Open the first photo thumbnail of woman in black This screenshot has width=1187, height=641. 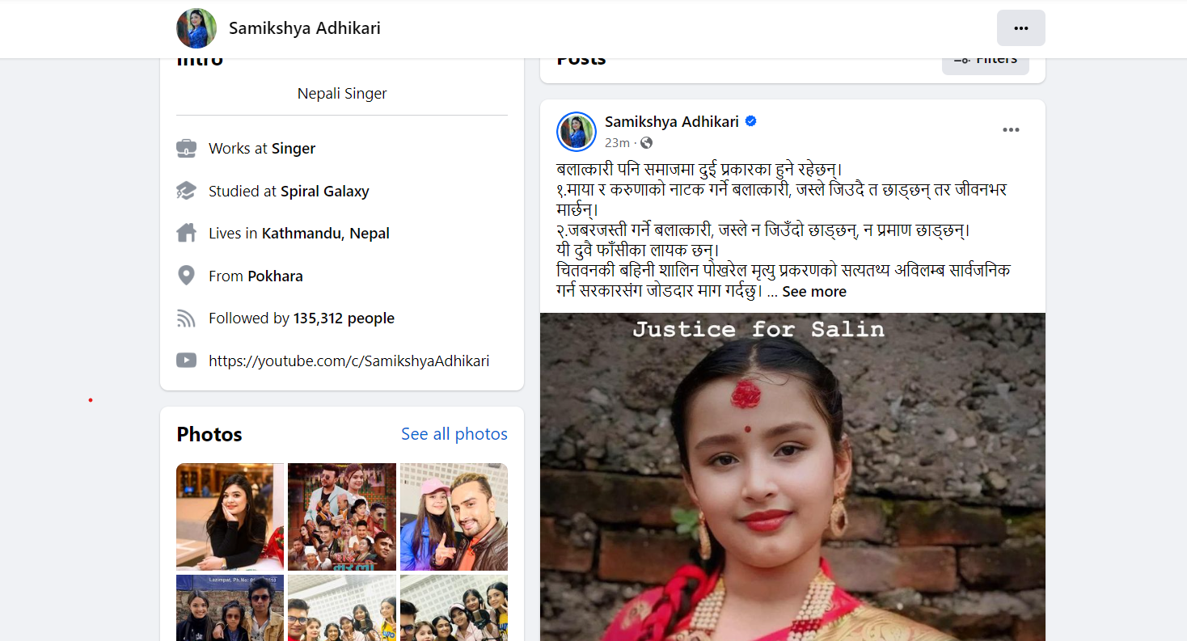click(x=230, y=517)
